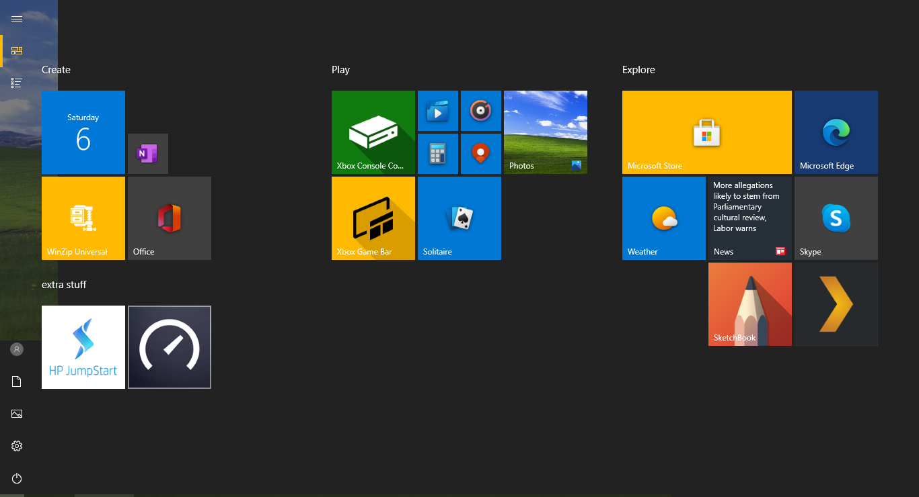Switch to All apps list view
Image resolution: width=919 pixels, height=497 pixels.
[x=17, y=83]
